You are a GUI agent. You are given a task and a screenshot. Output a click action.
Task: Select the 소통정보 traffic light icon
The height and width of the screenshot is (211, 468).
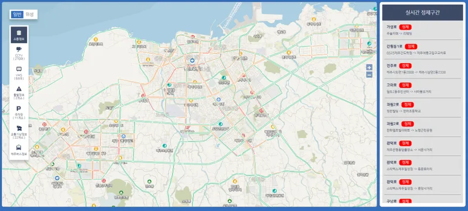point(19,34)
